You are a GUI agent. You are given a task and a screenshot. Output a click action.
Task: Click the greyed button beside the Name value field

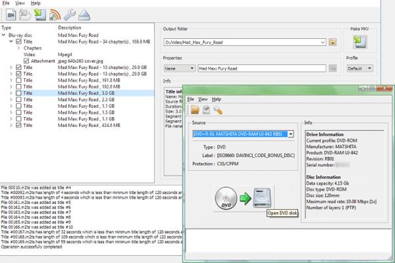coord(332,68)
